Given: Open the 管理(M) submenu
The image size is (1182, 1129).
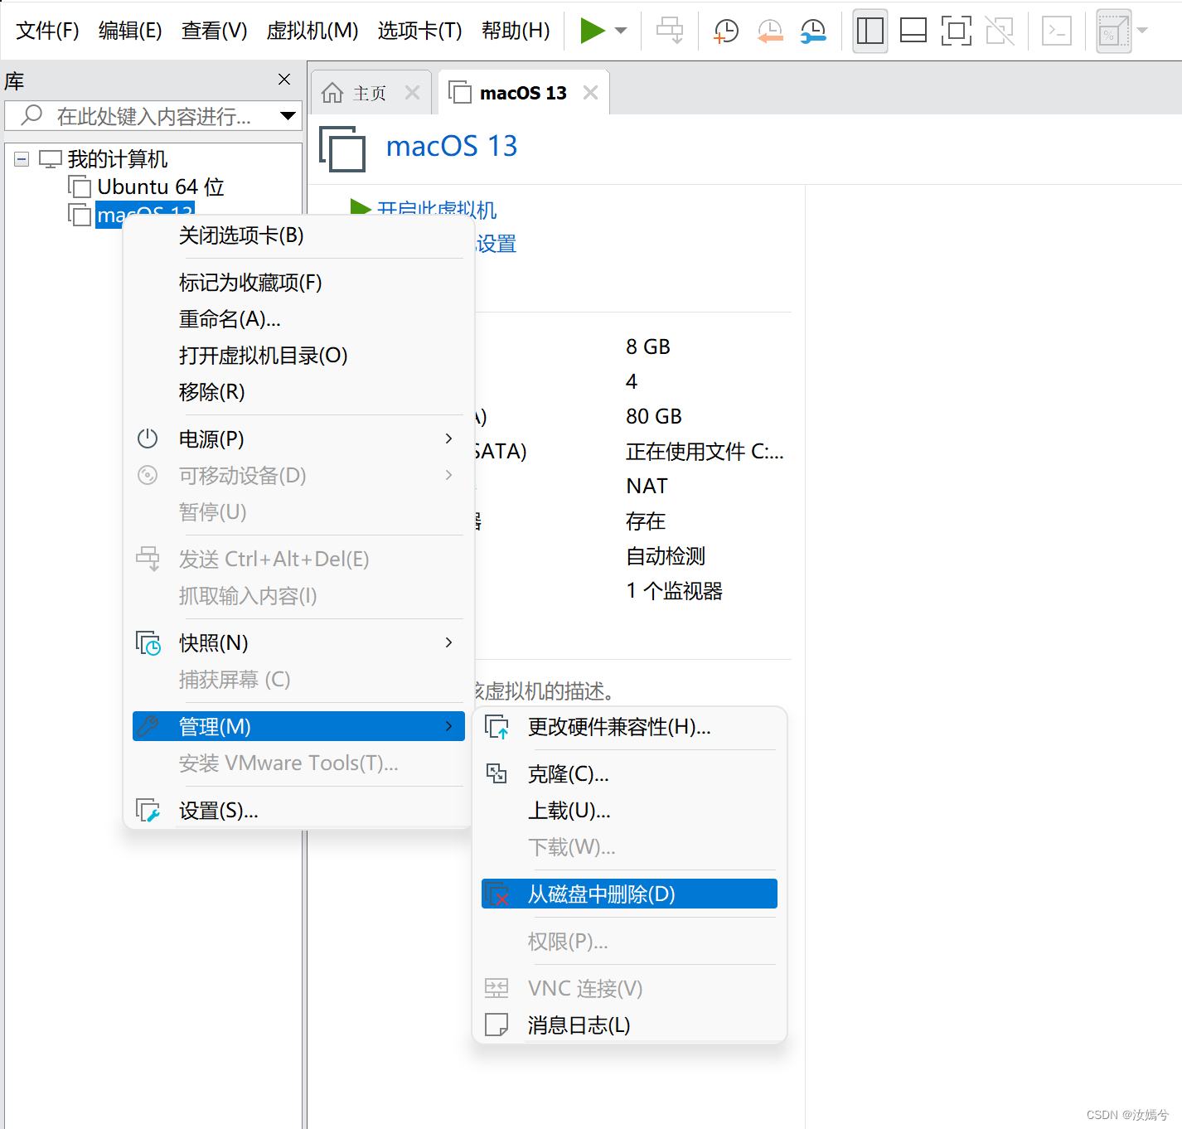Looking at the screenshot, I should [298, 726].
